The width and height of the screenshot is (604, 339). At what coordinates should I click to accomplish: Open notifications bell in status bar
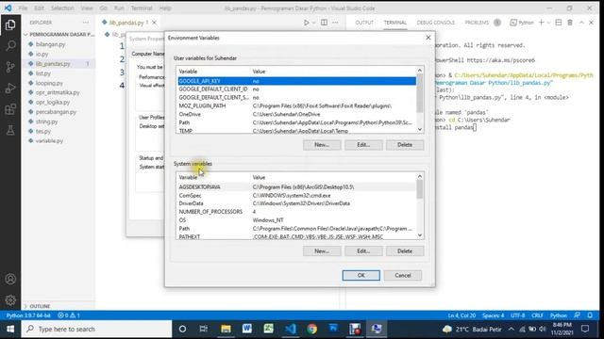[x=590, y=315]
